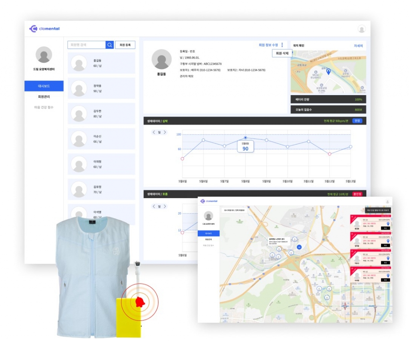Open 회원관리 in the main sidebar

click(44, 97)
